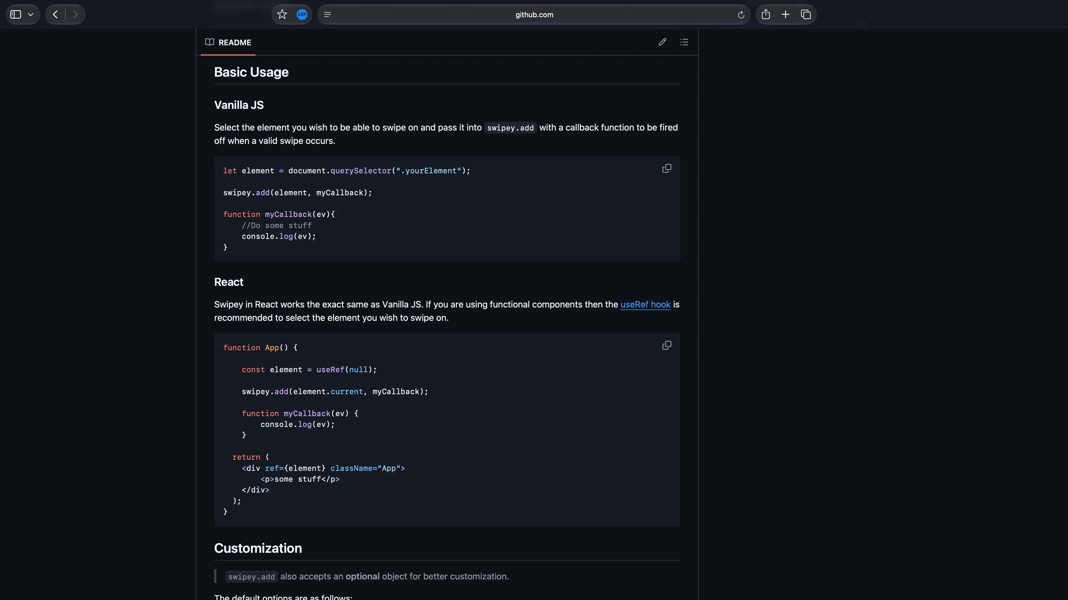Viewport: 1068px width, 600px height.
Task: Open the useRef hook link
Action: coord(645,304)
